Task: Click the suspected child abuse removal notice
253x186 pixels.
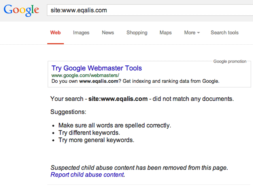Action: pos(139,168)
